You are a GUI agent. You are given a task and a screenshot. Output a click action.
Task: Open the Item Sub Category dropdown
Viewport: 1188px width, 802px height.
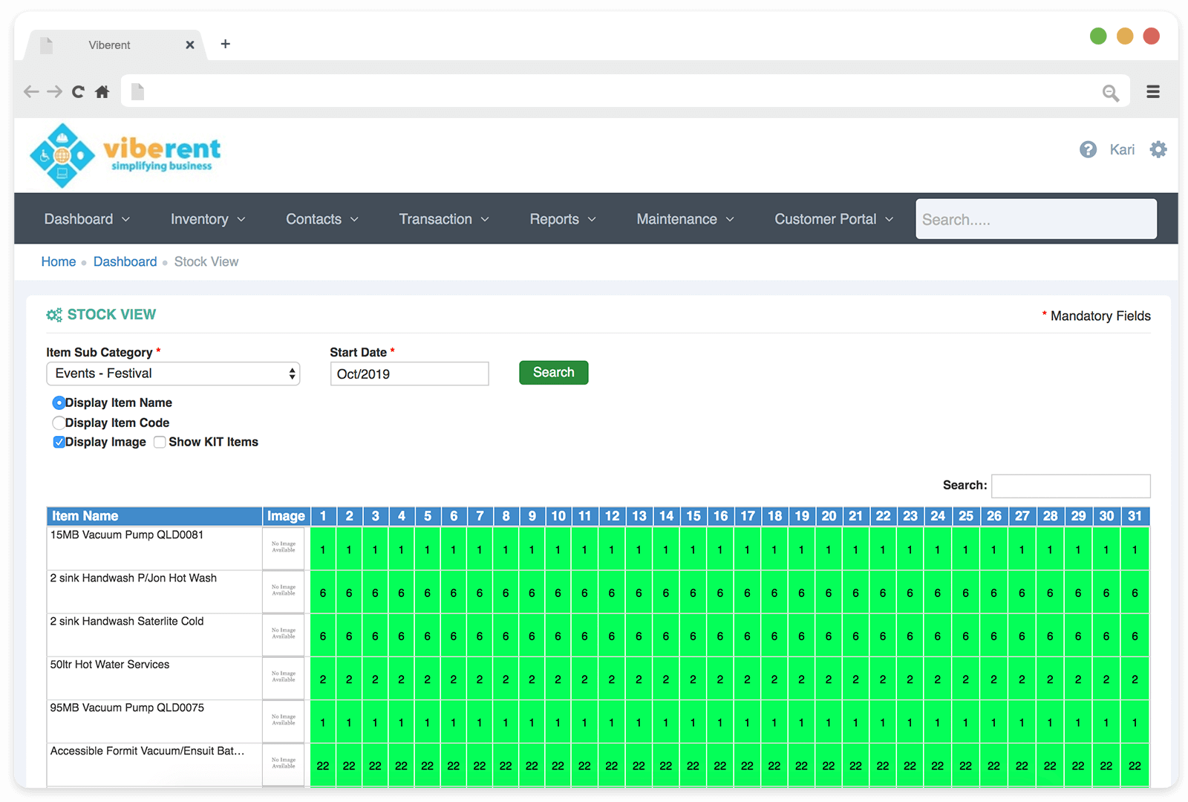point(173,374)
